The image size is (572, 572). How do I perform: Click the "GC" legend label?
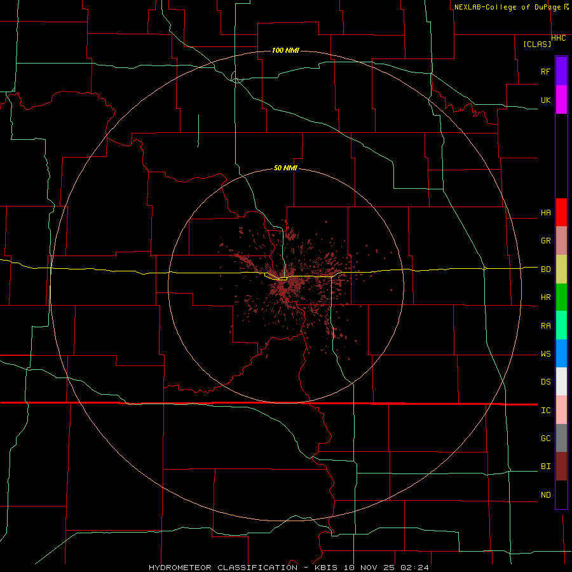point(546,439)
